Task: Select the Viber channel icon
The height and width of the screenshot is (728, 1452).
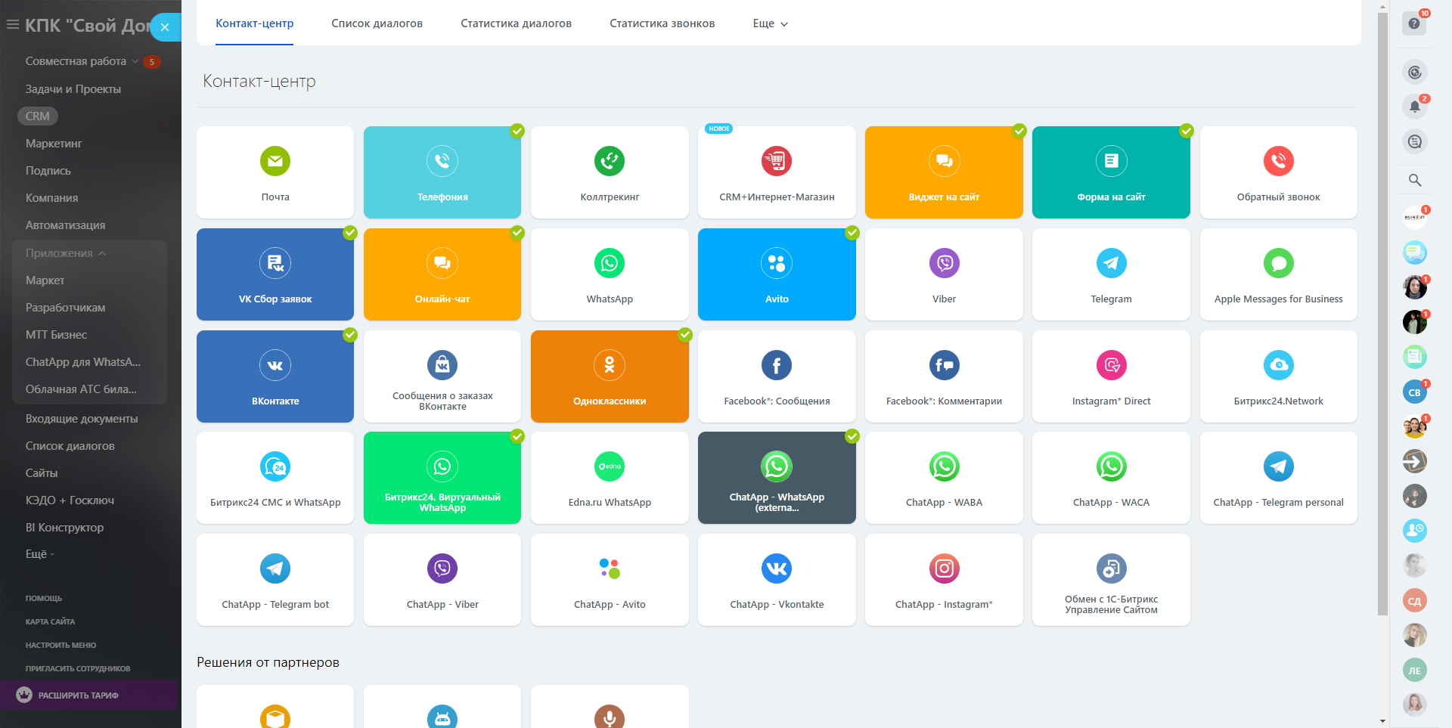Action: click(x=944, y=264)
